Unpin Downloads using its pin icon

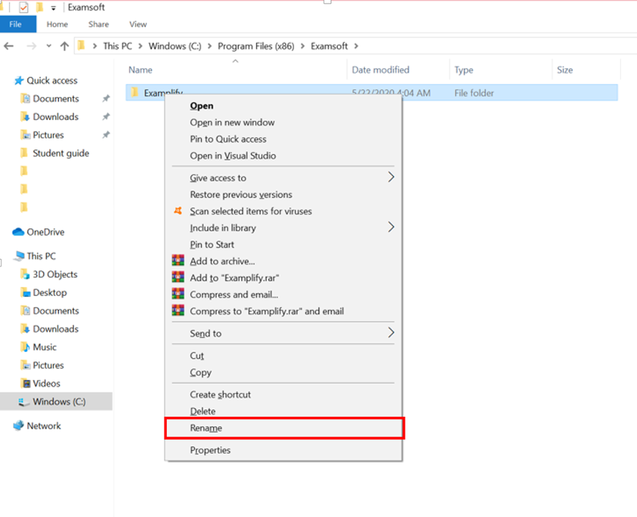click(x=106, y=117)
